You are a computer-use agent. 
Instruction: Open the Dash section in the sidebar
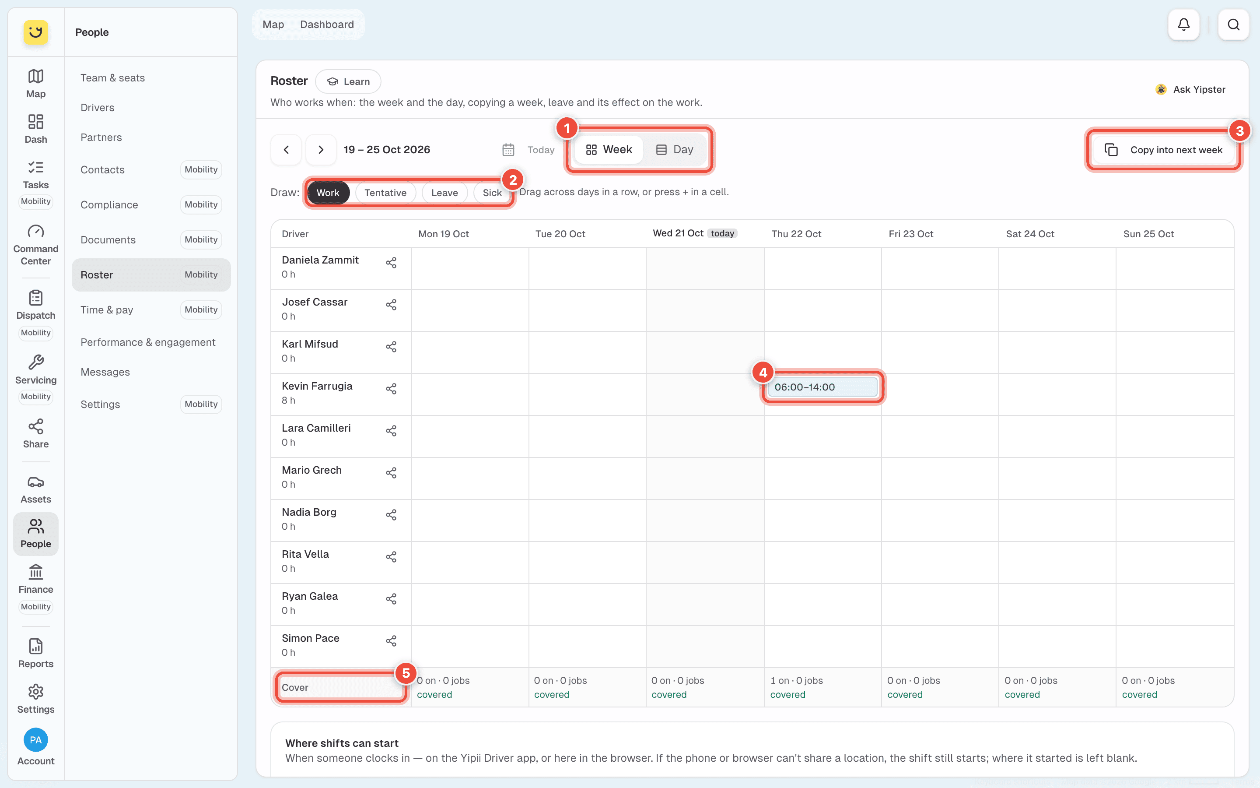pyautogui.click(x=35, y=129)
